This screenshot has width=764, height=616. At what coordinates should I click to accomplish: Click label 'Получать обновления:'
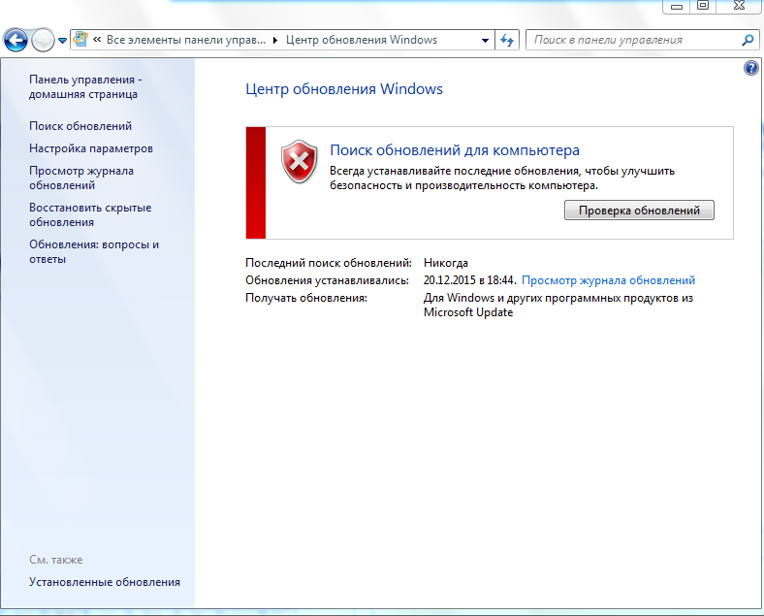point(306,298)
